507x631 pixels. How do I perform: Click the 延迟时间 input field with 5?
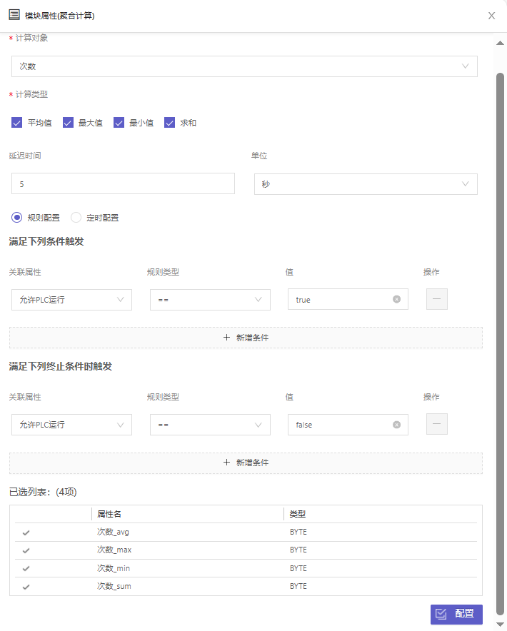click(x=124, y=183)
